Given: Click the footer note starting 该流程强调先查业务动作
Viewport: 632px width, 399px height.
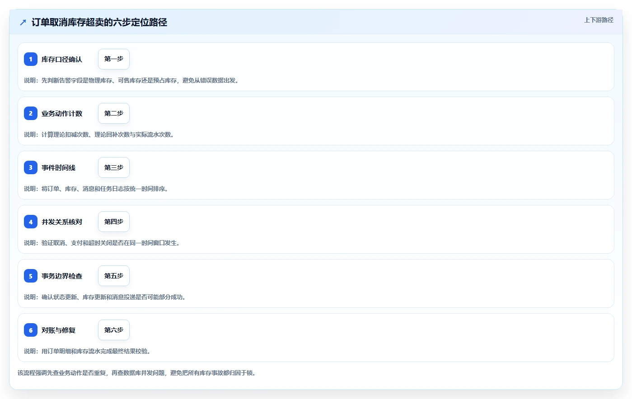Looking at the screenshot, I should pyautogui.click(x=137, y=373).
